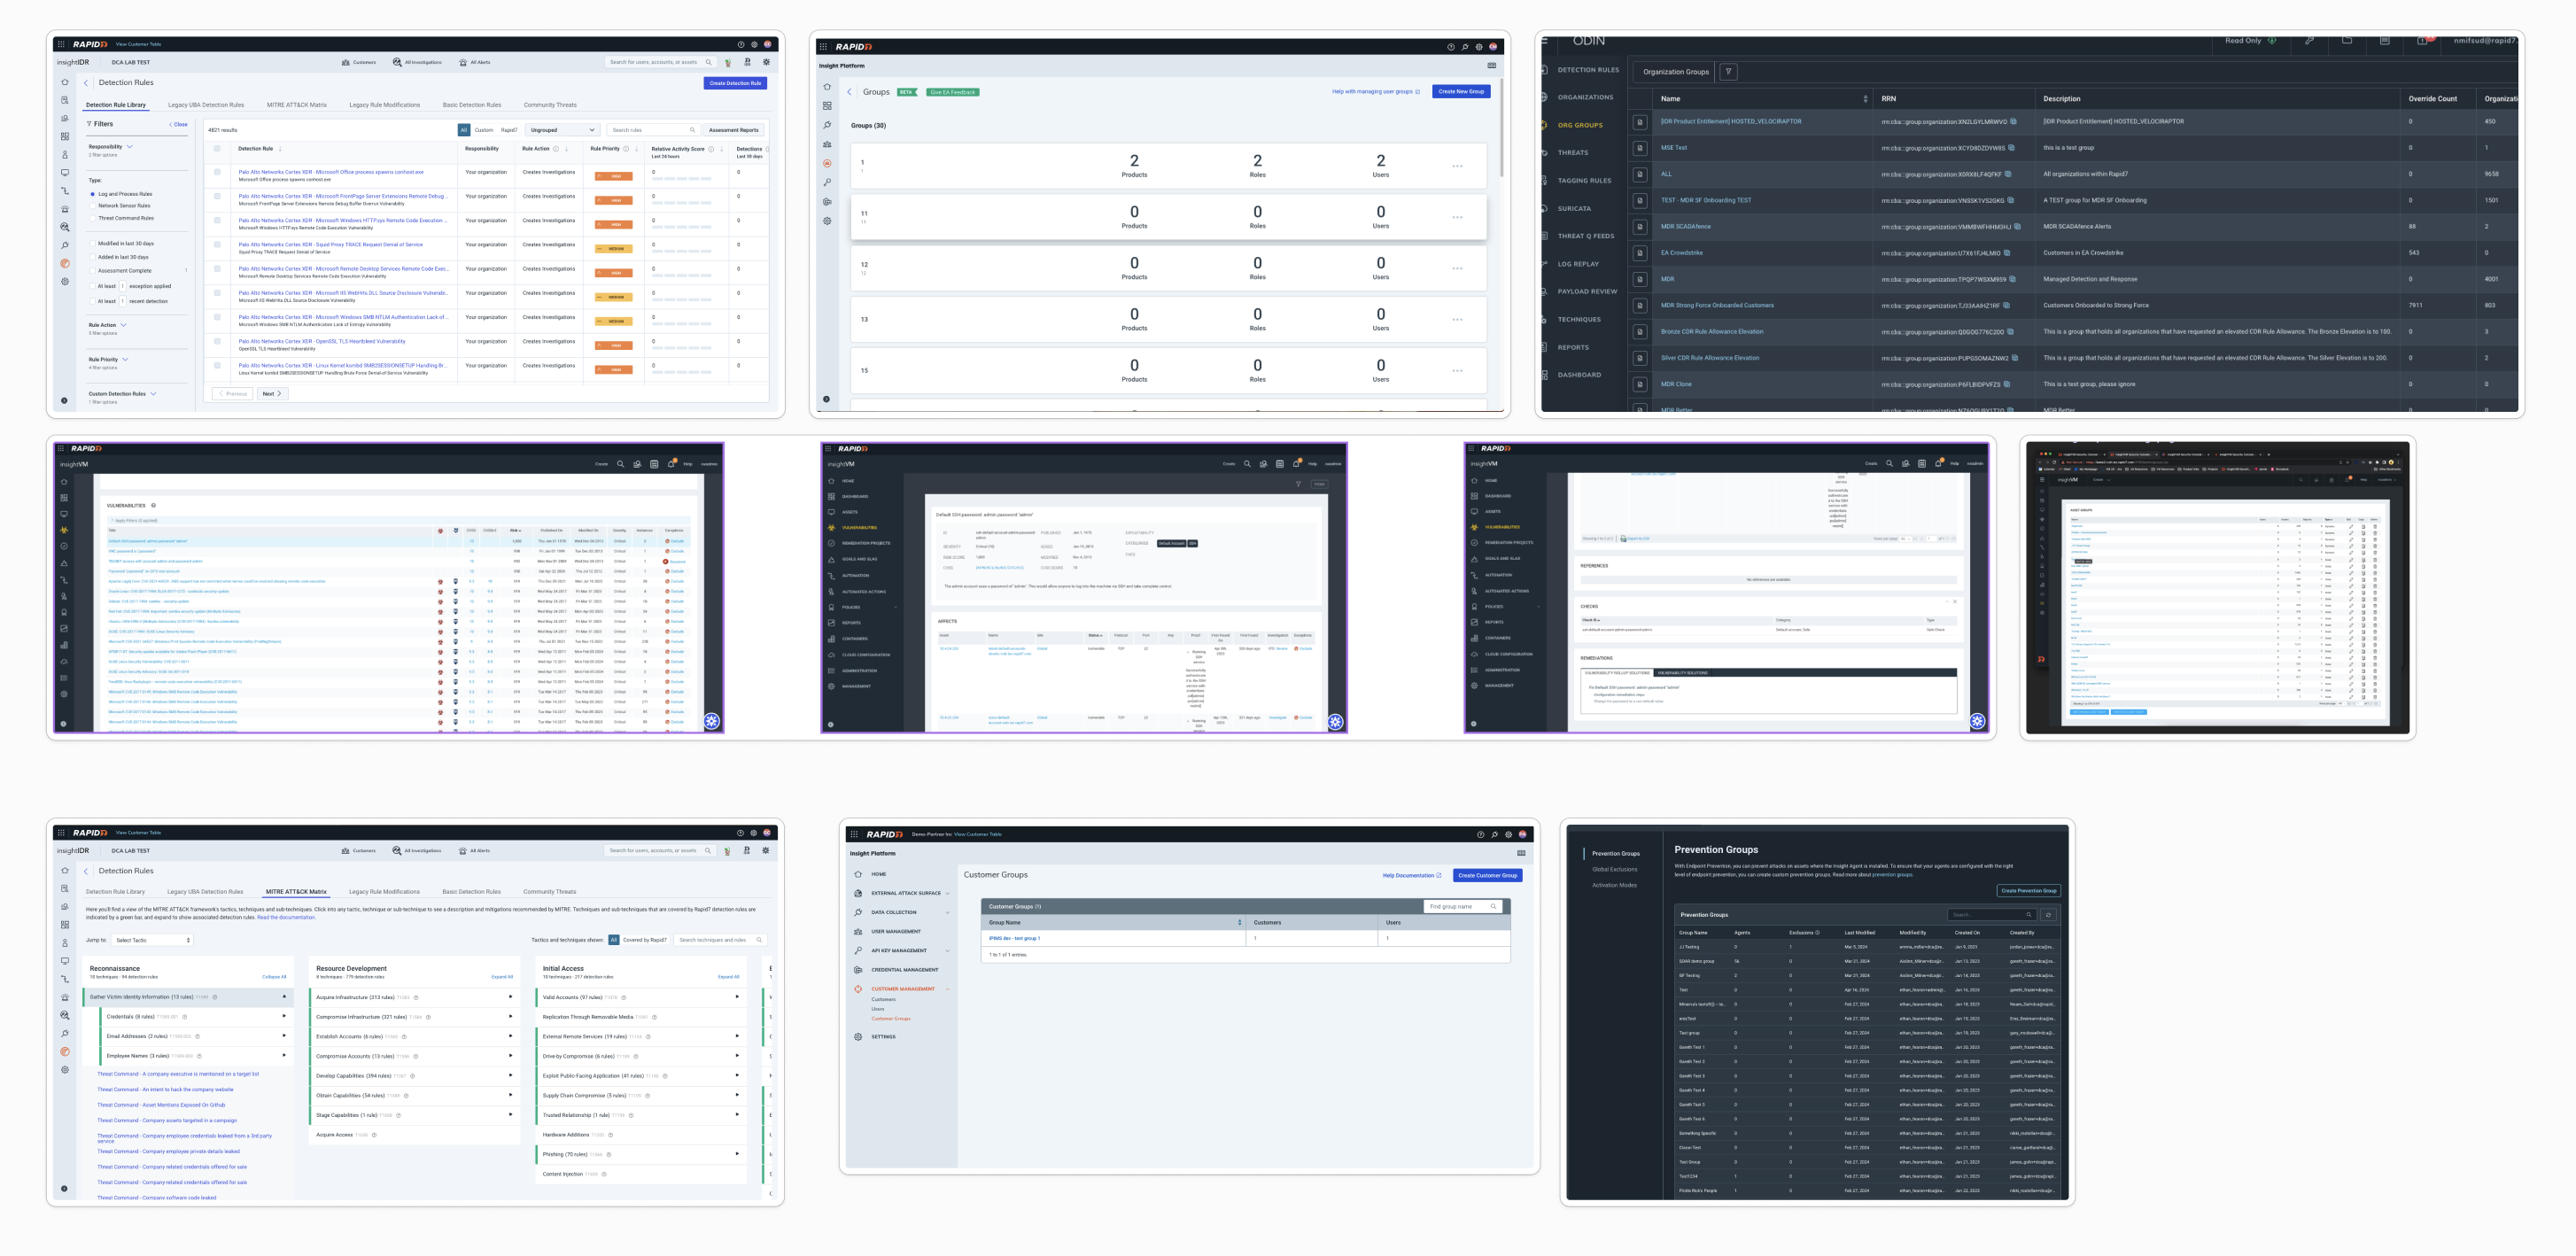
Task: Click Give EA Feedback button
Action: (x=953, y=92)
